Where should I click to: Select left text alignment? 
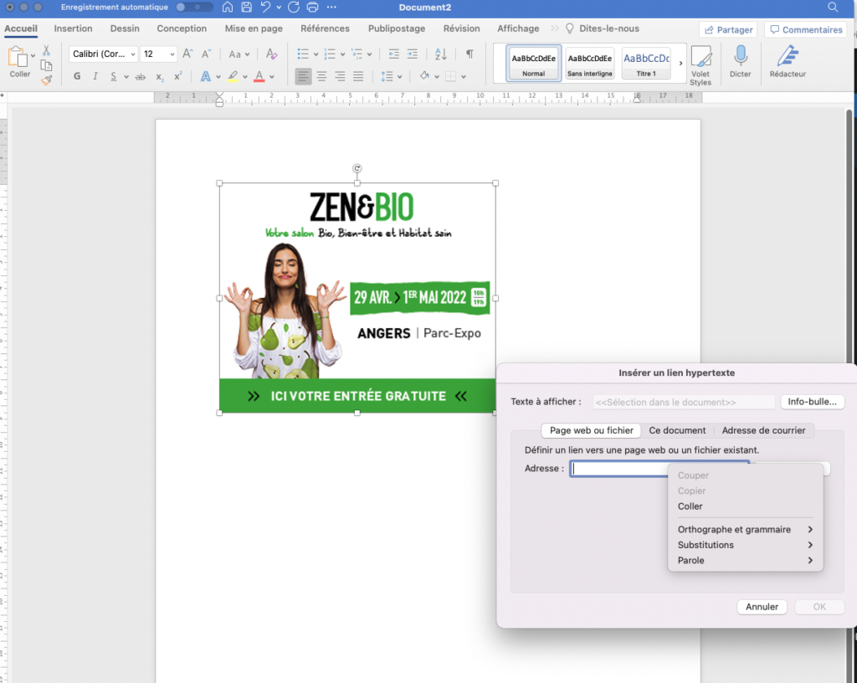coord(303,76)
